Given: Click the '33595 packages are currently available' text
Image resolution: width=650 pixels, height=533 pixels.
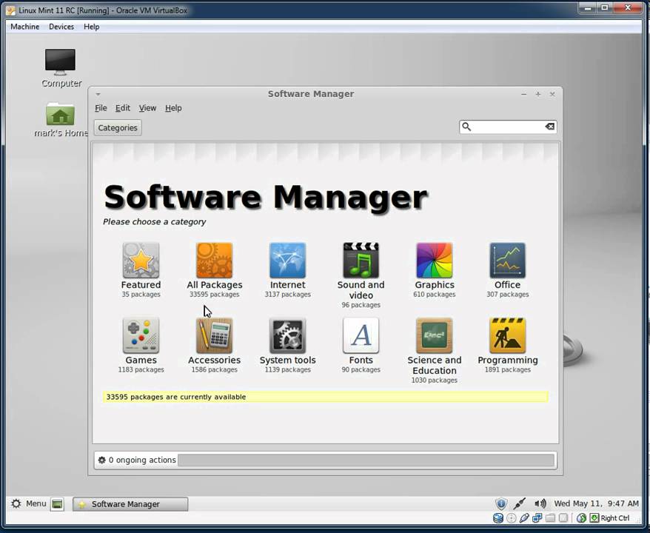Looking at the screenshot, I should 176,397.
